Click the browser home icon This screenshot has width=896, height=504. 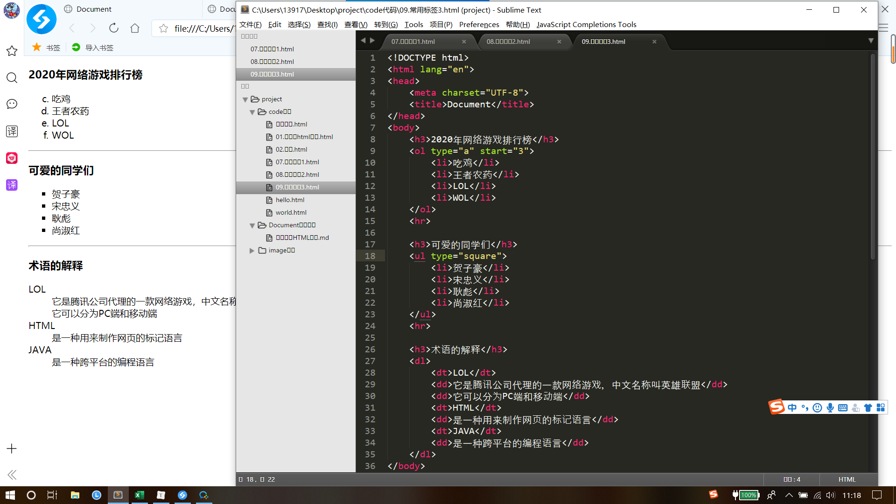point(135,28)
